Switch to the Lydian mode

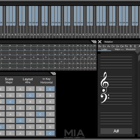(x=104, y=49)
